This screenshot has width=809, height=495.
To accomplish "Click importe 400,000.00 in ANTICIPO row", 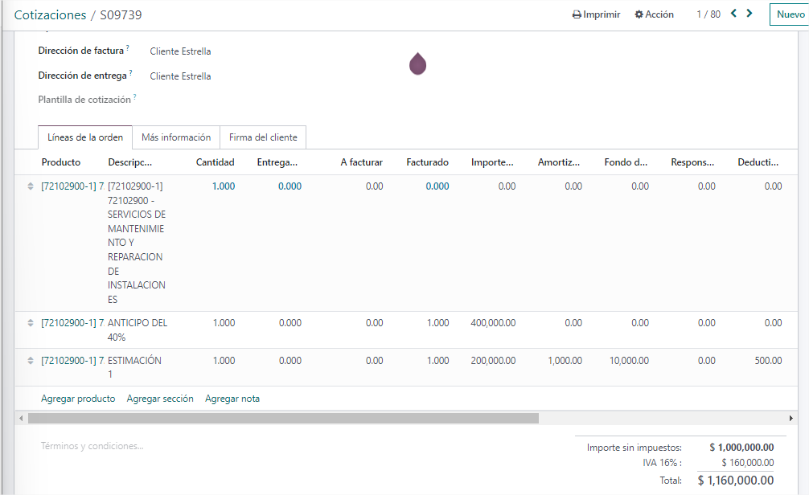I will (x=493, y=323).
